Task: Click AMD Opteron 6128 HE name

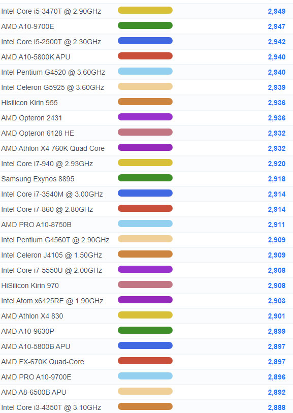Action: (x=38, y=133)
